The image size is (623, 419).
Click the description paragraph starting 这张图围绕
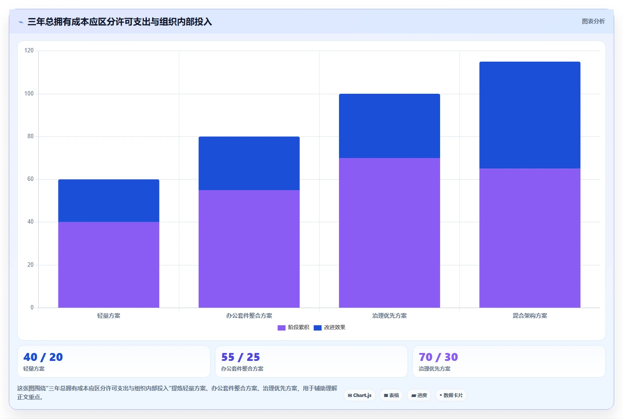pyautogui.click(x=177, y=393)
